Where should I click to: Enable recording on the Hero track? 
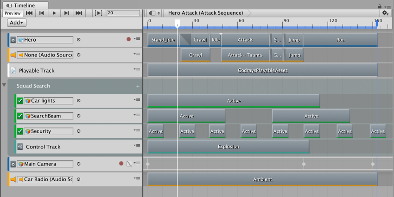(x=129, y=39)
